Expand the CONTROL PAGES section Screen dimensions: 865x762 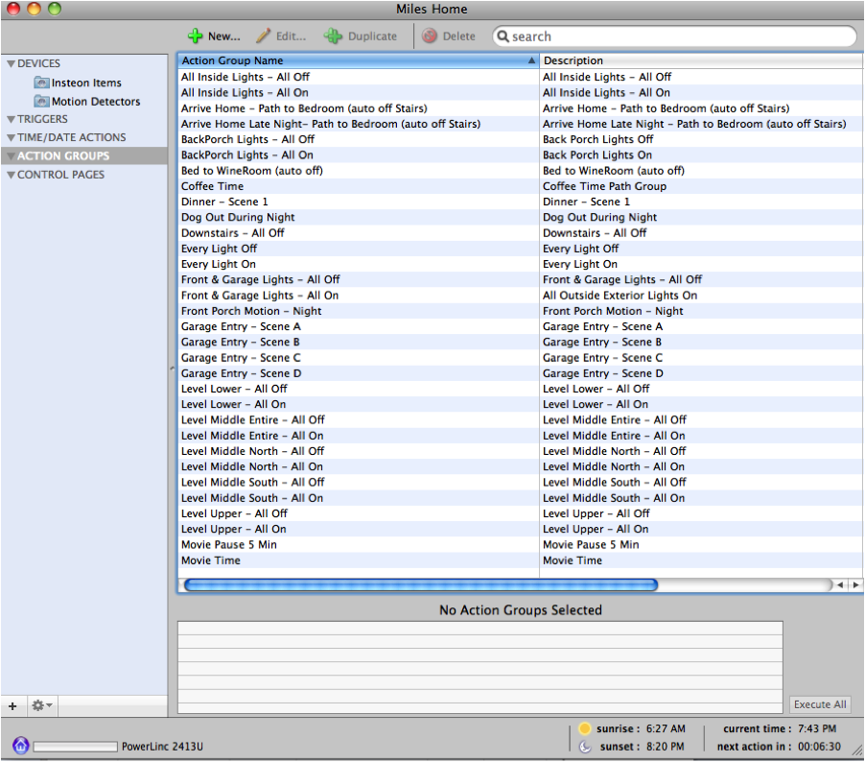click(x=12, y=176)
